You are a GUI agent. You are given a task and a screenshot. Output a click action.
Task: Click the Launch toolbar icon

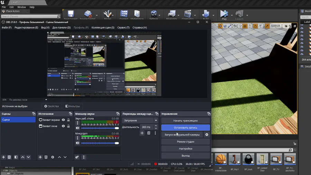coord(239,15)
